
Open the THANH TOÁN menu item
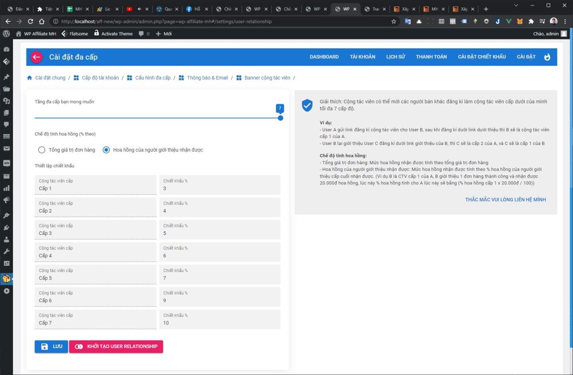(x=431, y=57)
